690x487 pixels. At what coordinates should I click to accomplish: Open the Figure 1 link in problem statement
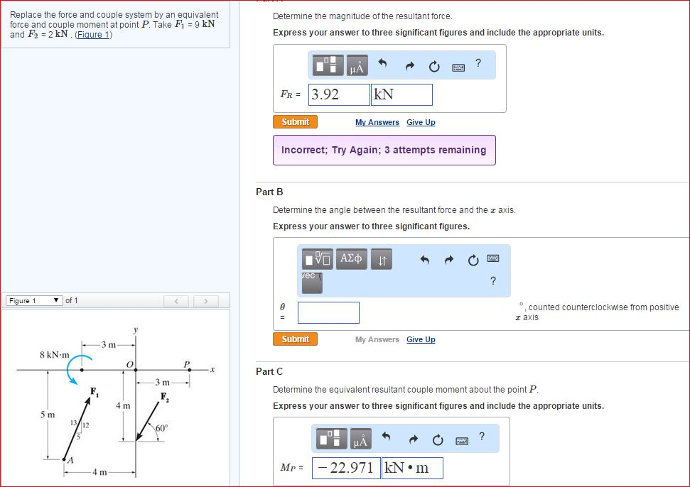93,34
